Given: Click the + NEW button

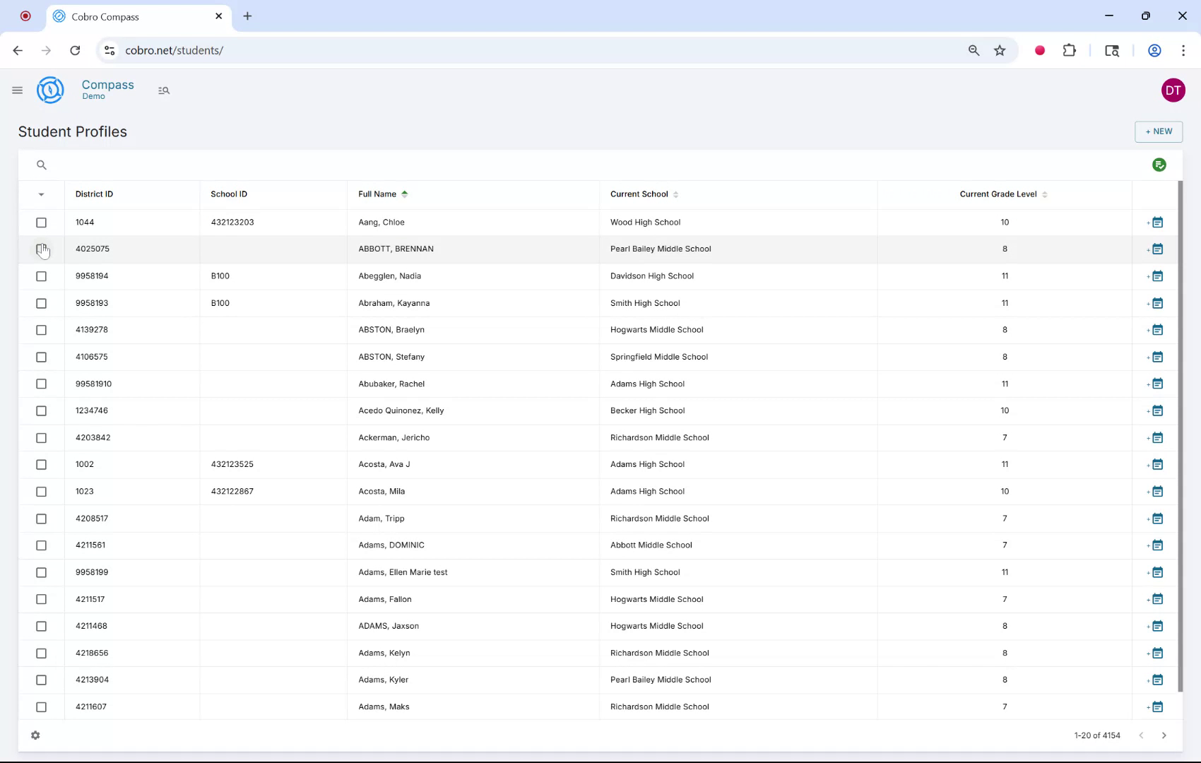Looking at the screenshot, I should click(x=1158, y=131).
